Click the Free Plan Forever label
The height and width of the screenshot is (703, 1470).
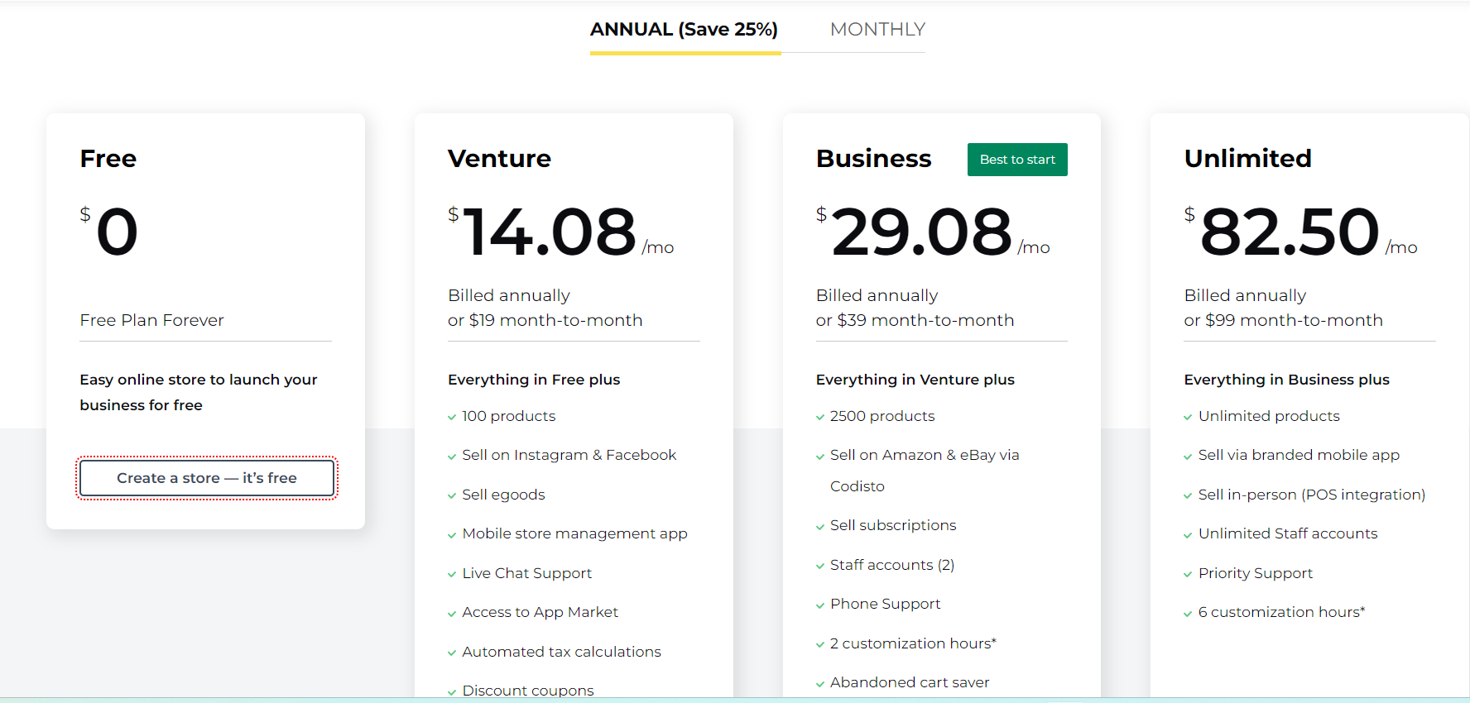point(151,320)
